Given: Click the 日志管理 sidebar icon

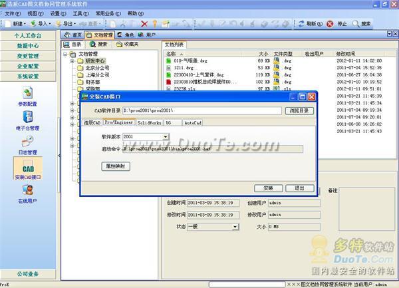Looking at the screenshot, I should click(x=27, y=142).
